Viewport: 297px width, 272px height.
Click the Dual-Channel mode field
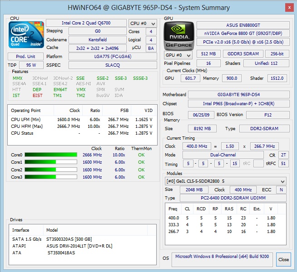point(223,155)
